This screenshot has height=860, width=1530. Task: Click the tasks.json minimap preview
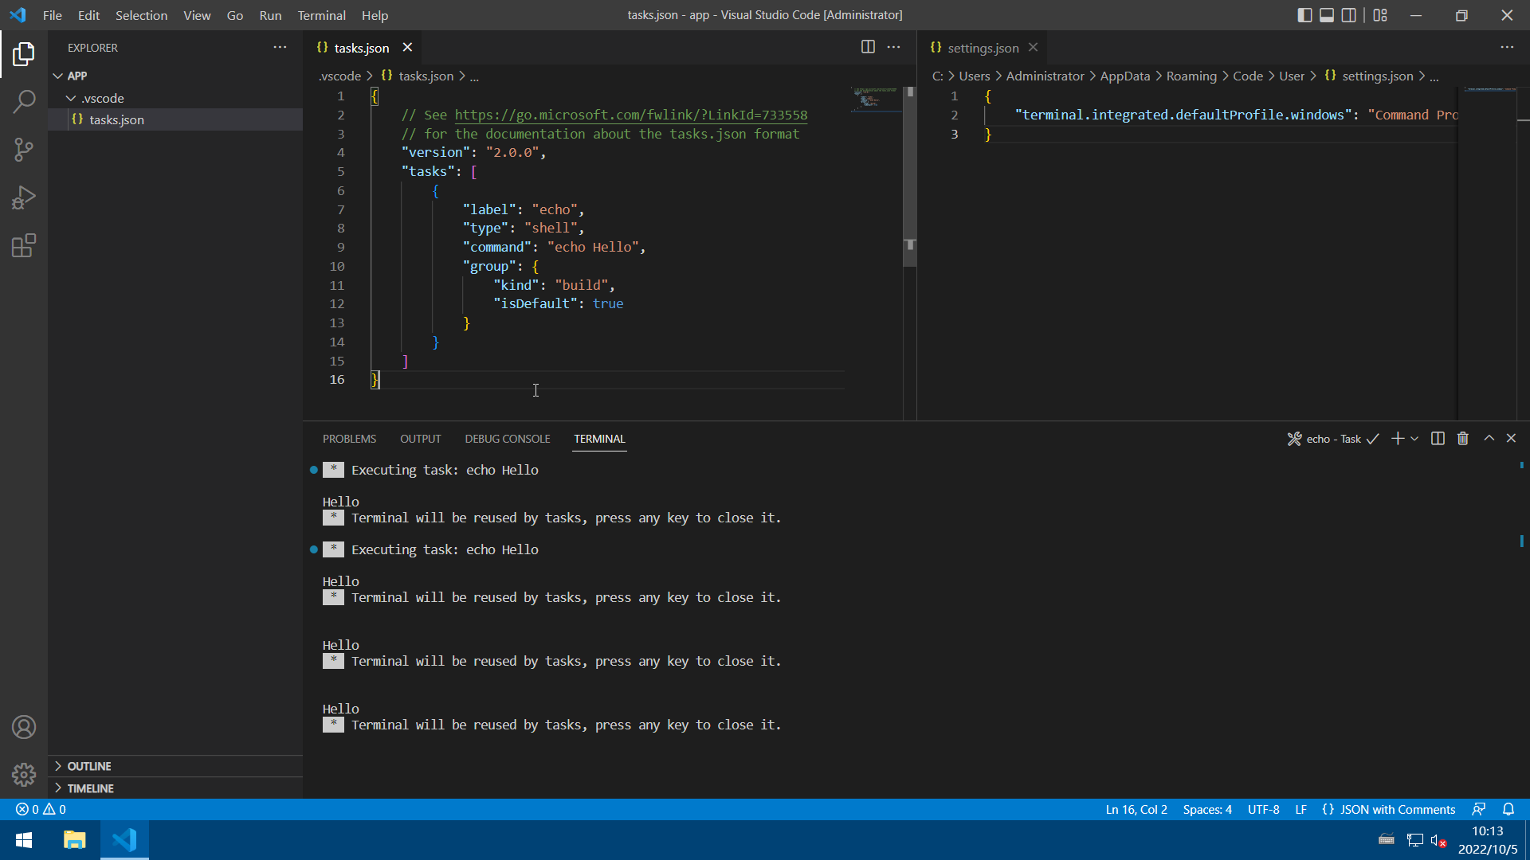875,99
